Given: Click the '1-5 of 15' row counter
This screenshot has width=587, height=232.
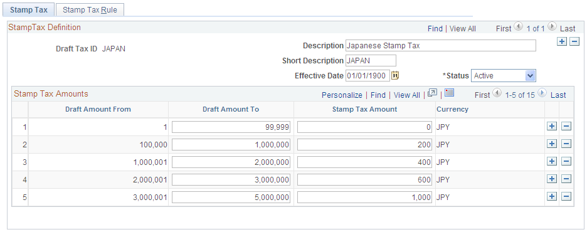Looking at the screenshot, I should click(x=520, y=95).
